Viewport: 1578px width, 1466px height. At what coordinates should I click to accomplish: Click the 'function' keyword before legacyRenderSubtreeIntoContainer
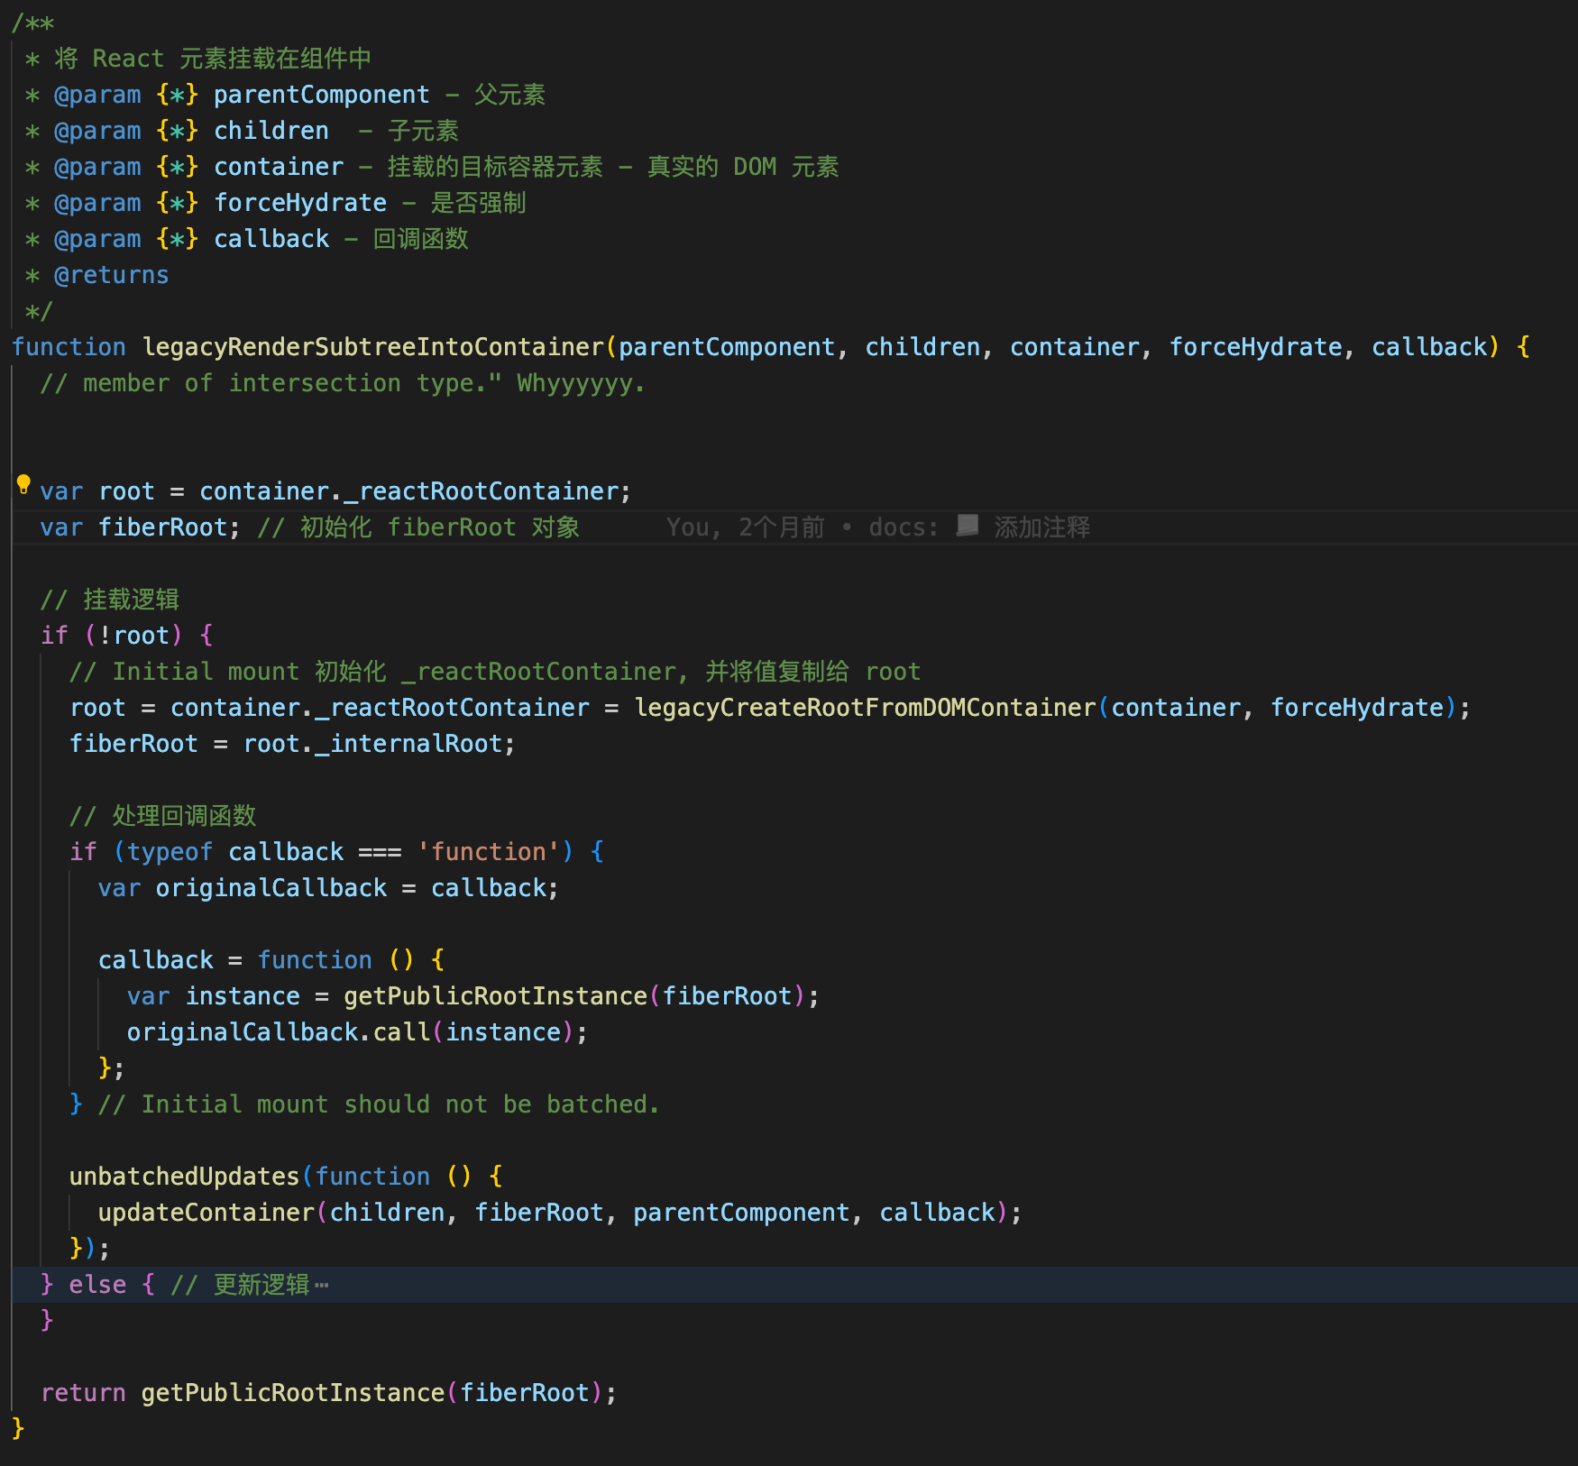point(69,347)
